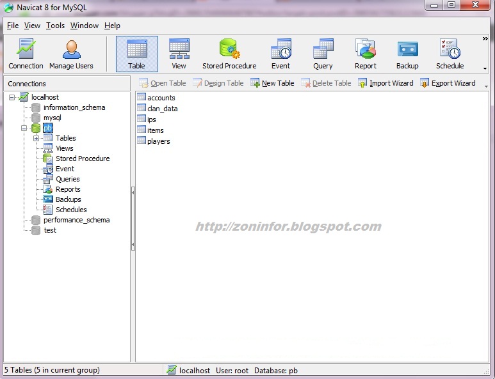This screenshot has width=495, height=379.
Task: Select Views under pb
Action: pyautogui.click(x=65, y=148)
